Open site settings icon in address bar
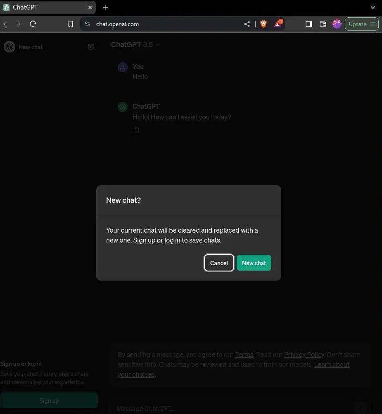Viewport: 382px width, 414px height. click(x=88, y=24)
